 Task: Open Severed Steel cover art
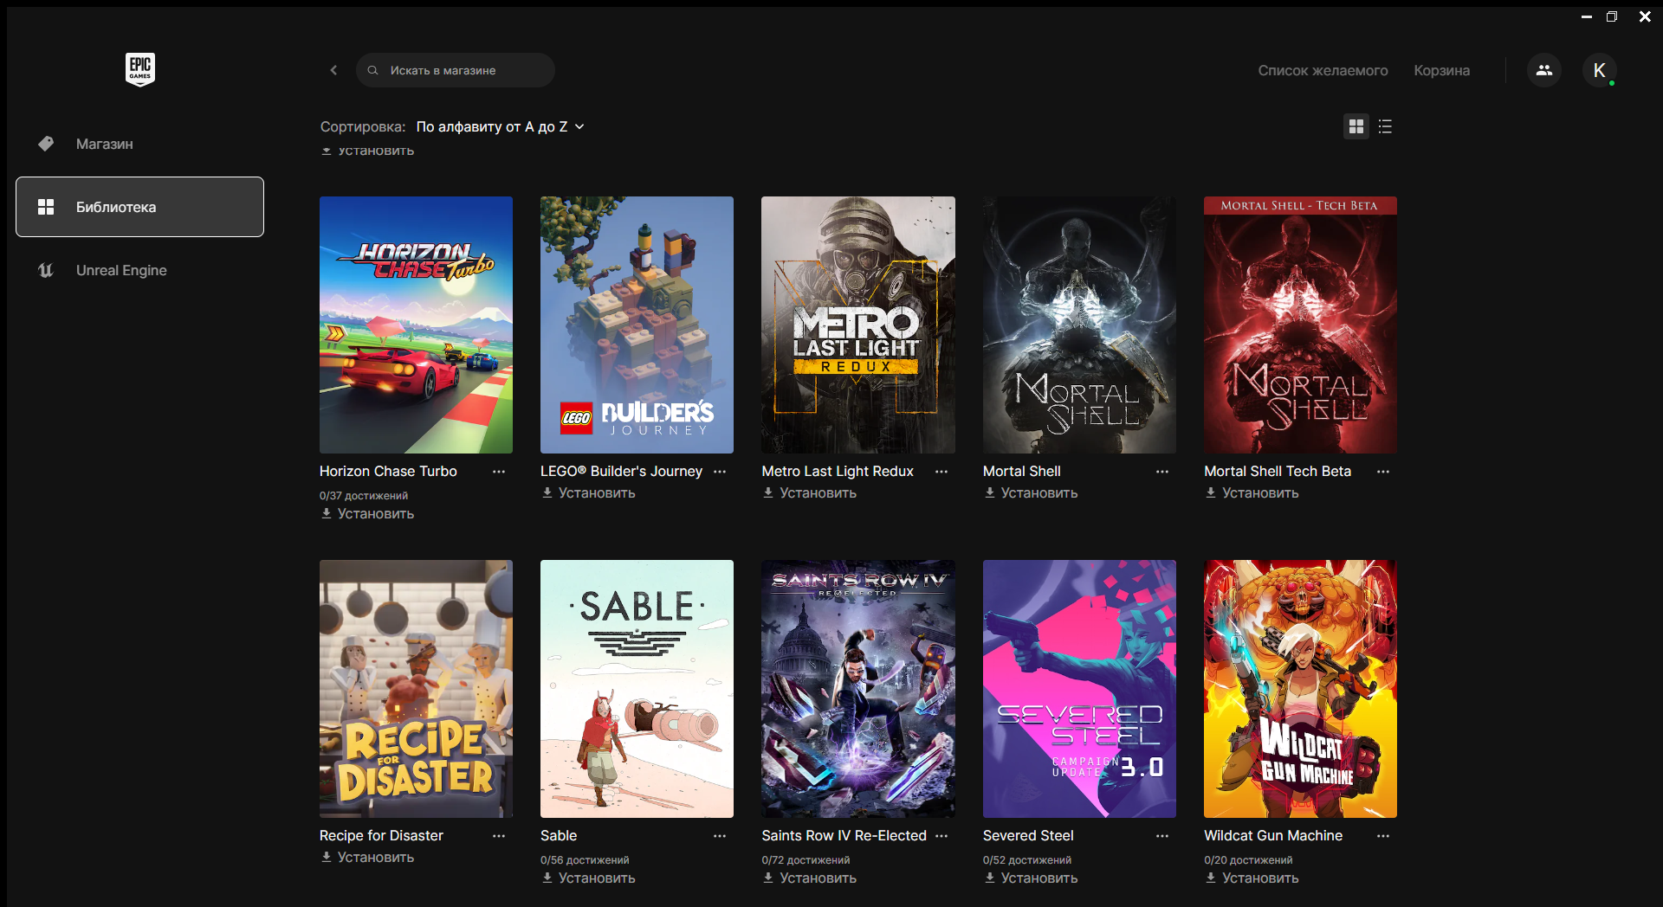tap(1079, 689)
